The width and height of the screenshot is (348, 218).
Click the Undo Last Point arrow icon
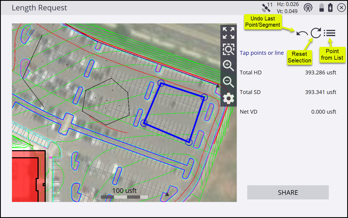302,34
